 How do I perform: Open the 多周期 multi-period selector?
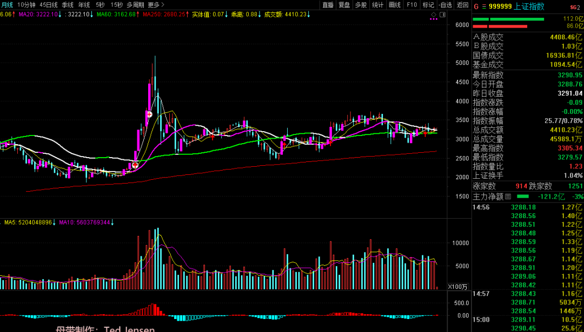(x=136, y=5)
